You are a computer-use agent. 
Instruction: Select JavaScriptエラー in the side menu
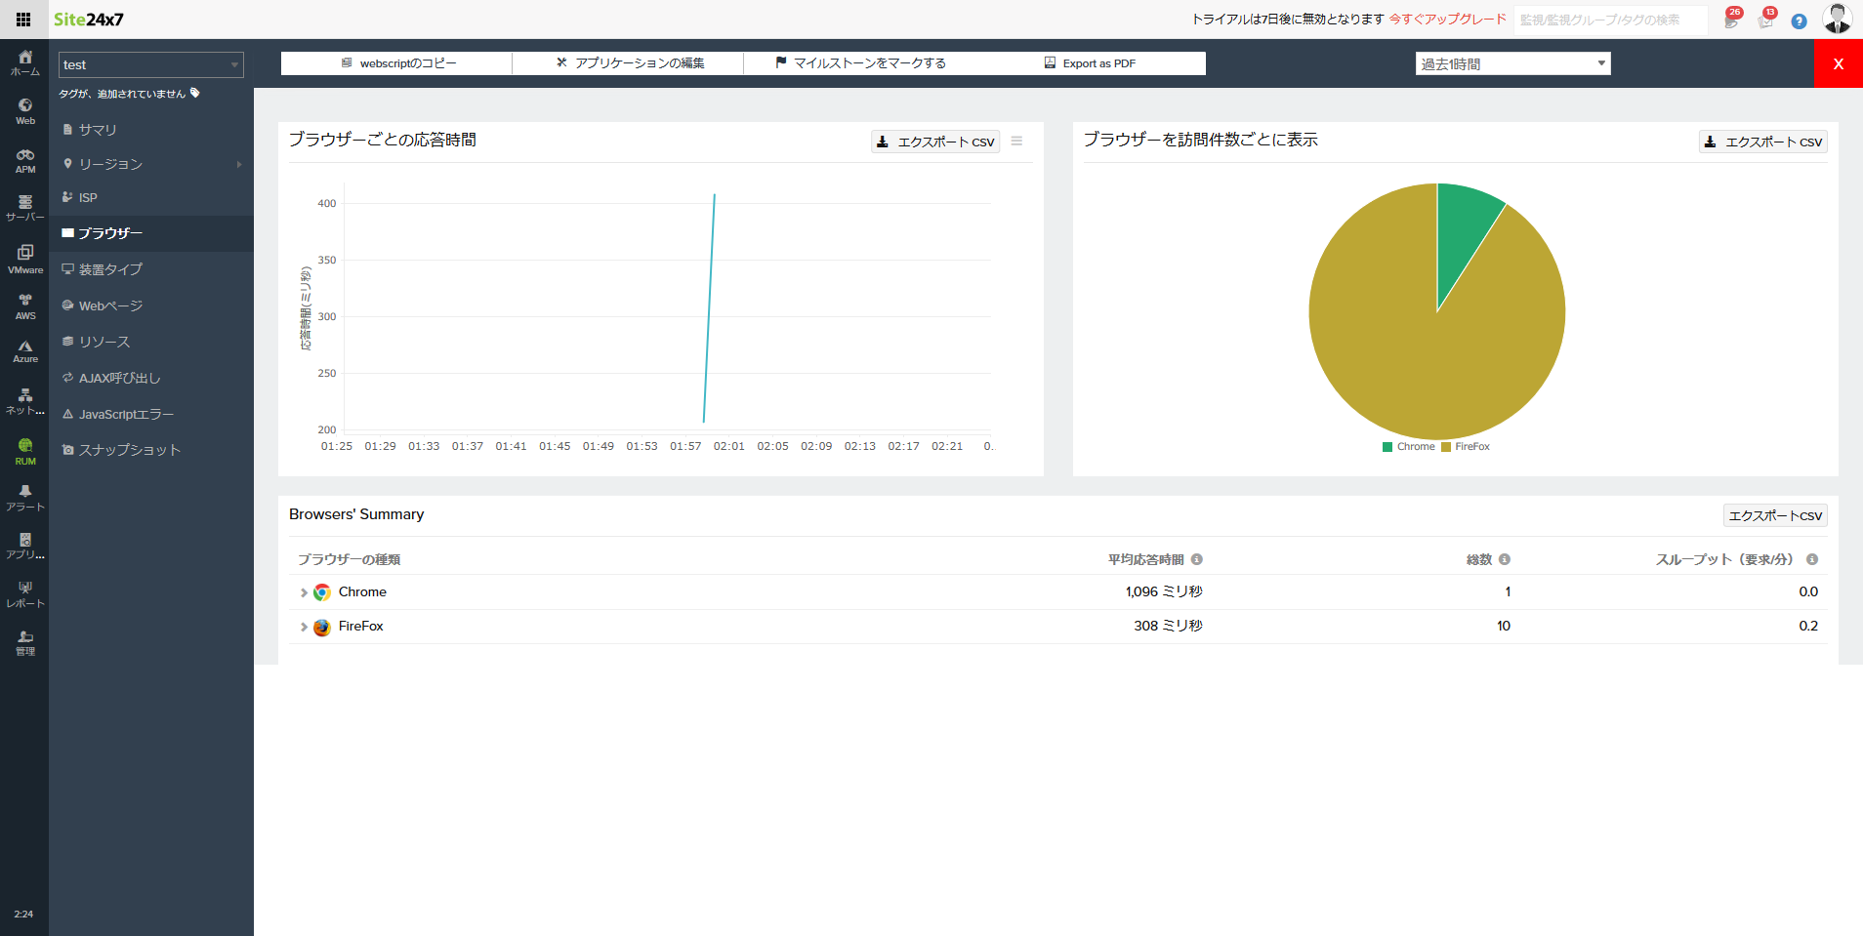[x=126, y=415]
